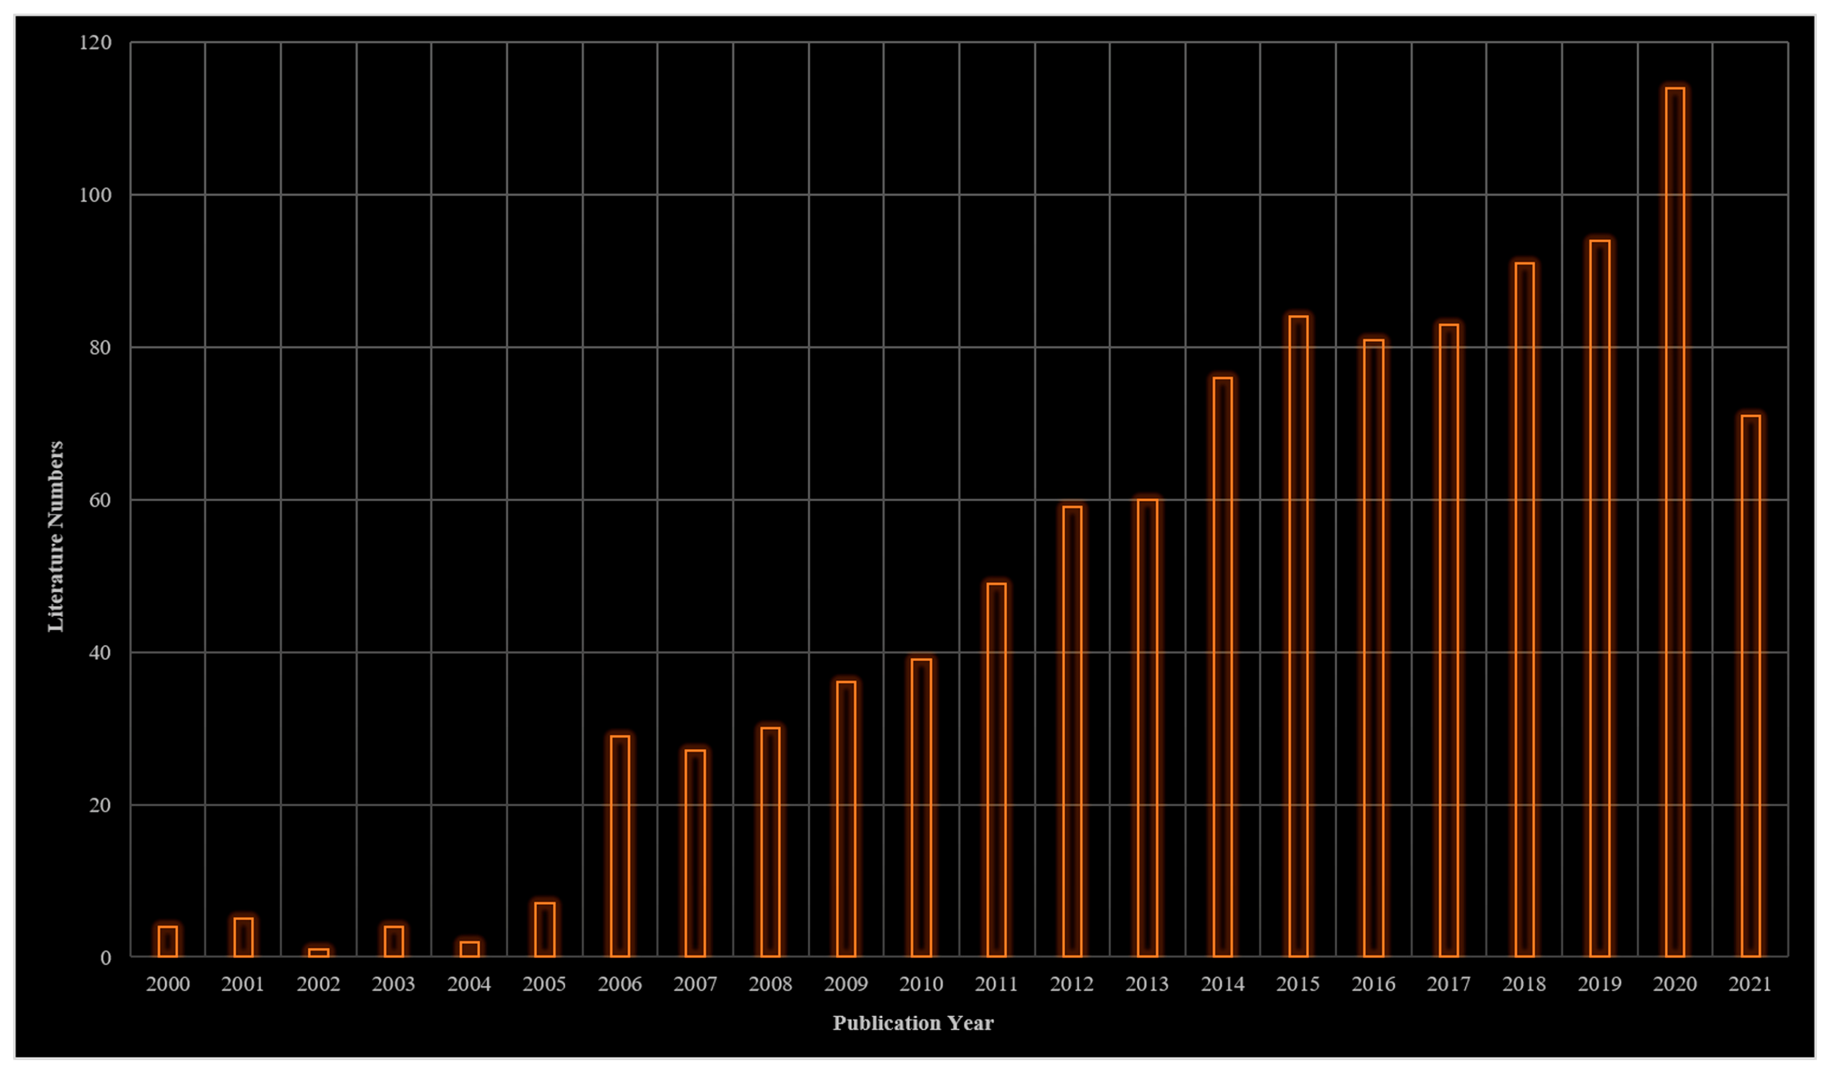Click the tallest bar for 2020

pyautogui.click(x=1675, y=523)
